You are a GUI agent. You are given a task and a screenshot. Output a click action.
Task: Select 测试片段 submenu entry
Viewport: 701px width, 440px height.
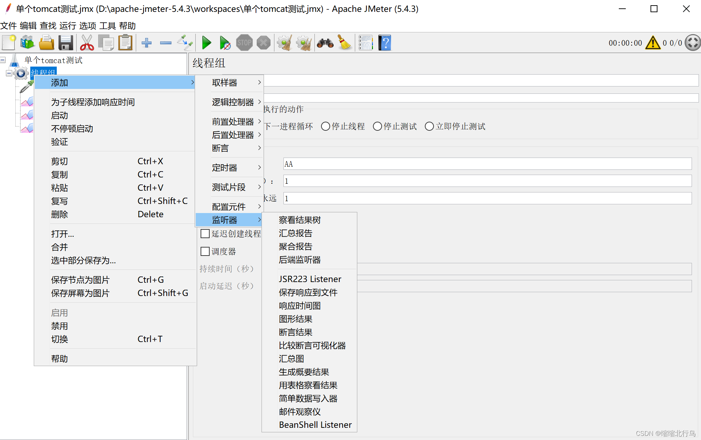pyautogui.click(x=230, y=187)
